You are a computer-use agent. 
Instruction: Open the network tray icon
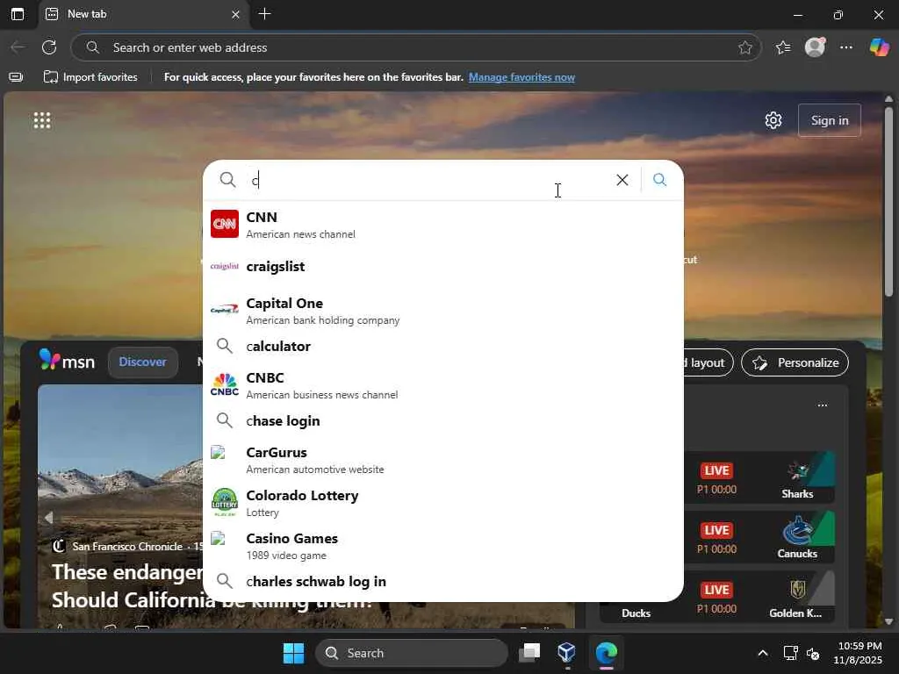click(790, 653)
